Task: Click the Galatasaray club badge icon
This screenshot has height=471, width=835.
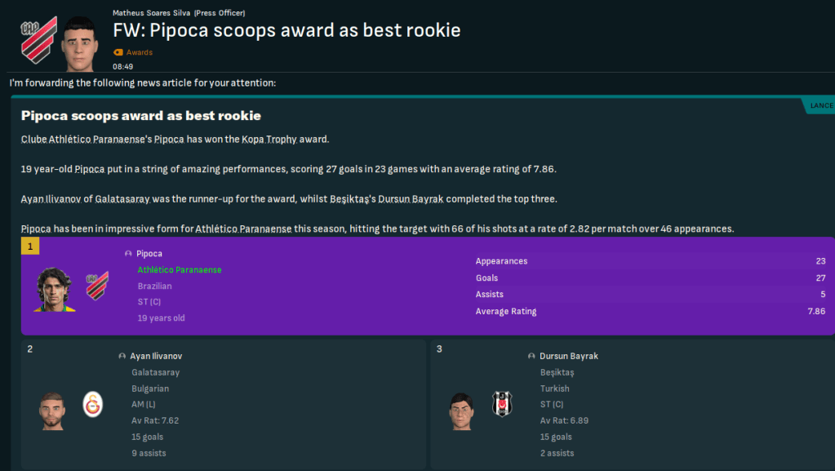Action: click(x=94, y=404)
